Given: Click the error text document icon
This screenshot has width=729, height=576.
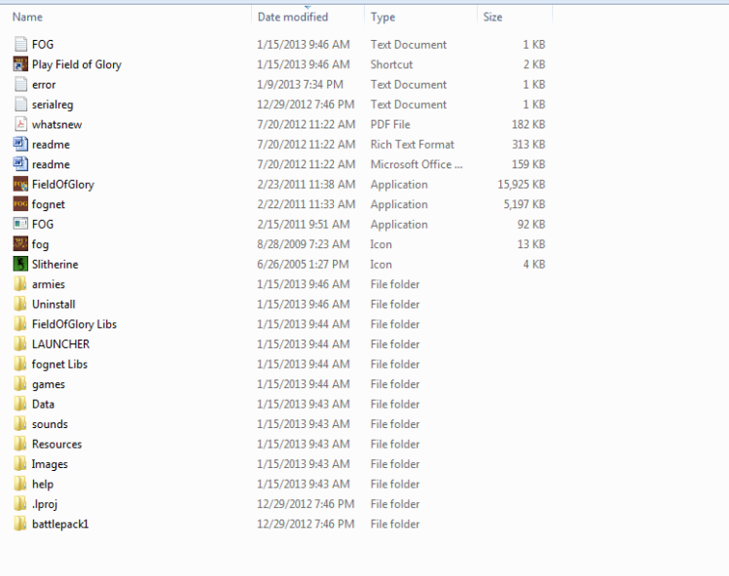Looking at the screenshot, I should pyautogui.click(x=21, y=85).
